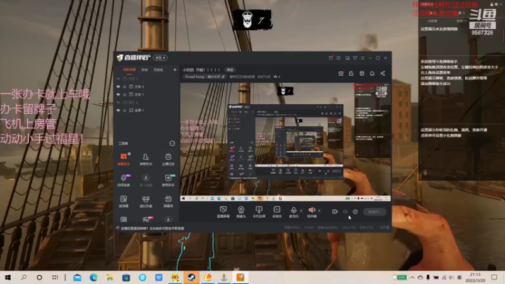505x284 pixels.
Task: Open the taskbar clock showing 21:13
Action: tap(475, 277)
